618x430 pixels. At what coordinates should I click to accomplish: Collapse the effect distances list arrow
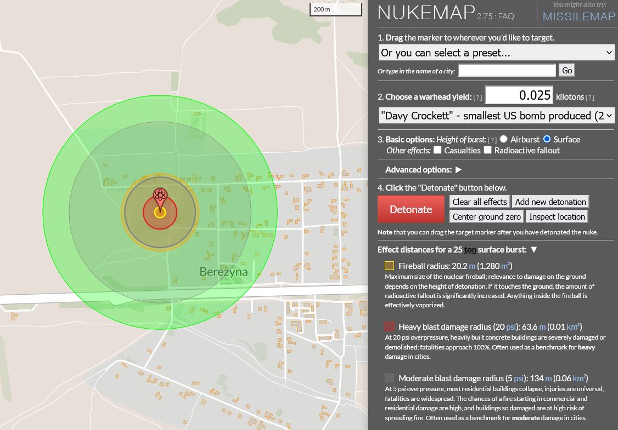(533, 250)
